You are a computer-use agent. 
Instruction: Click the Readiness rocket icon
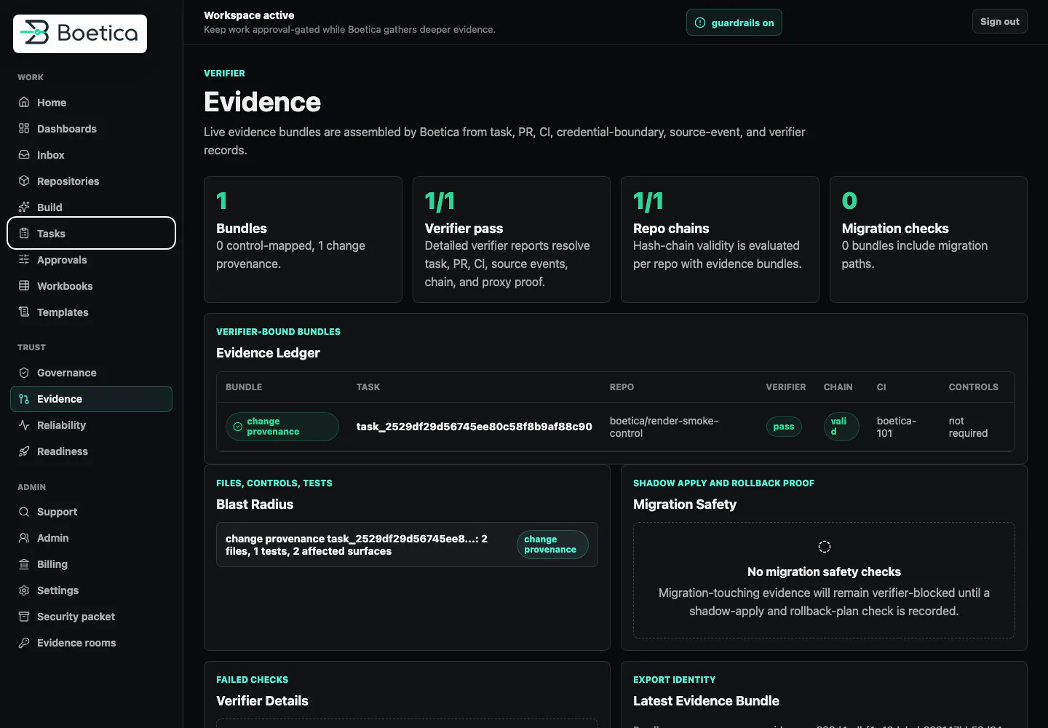(24, 451)
